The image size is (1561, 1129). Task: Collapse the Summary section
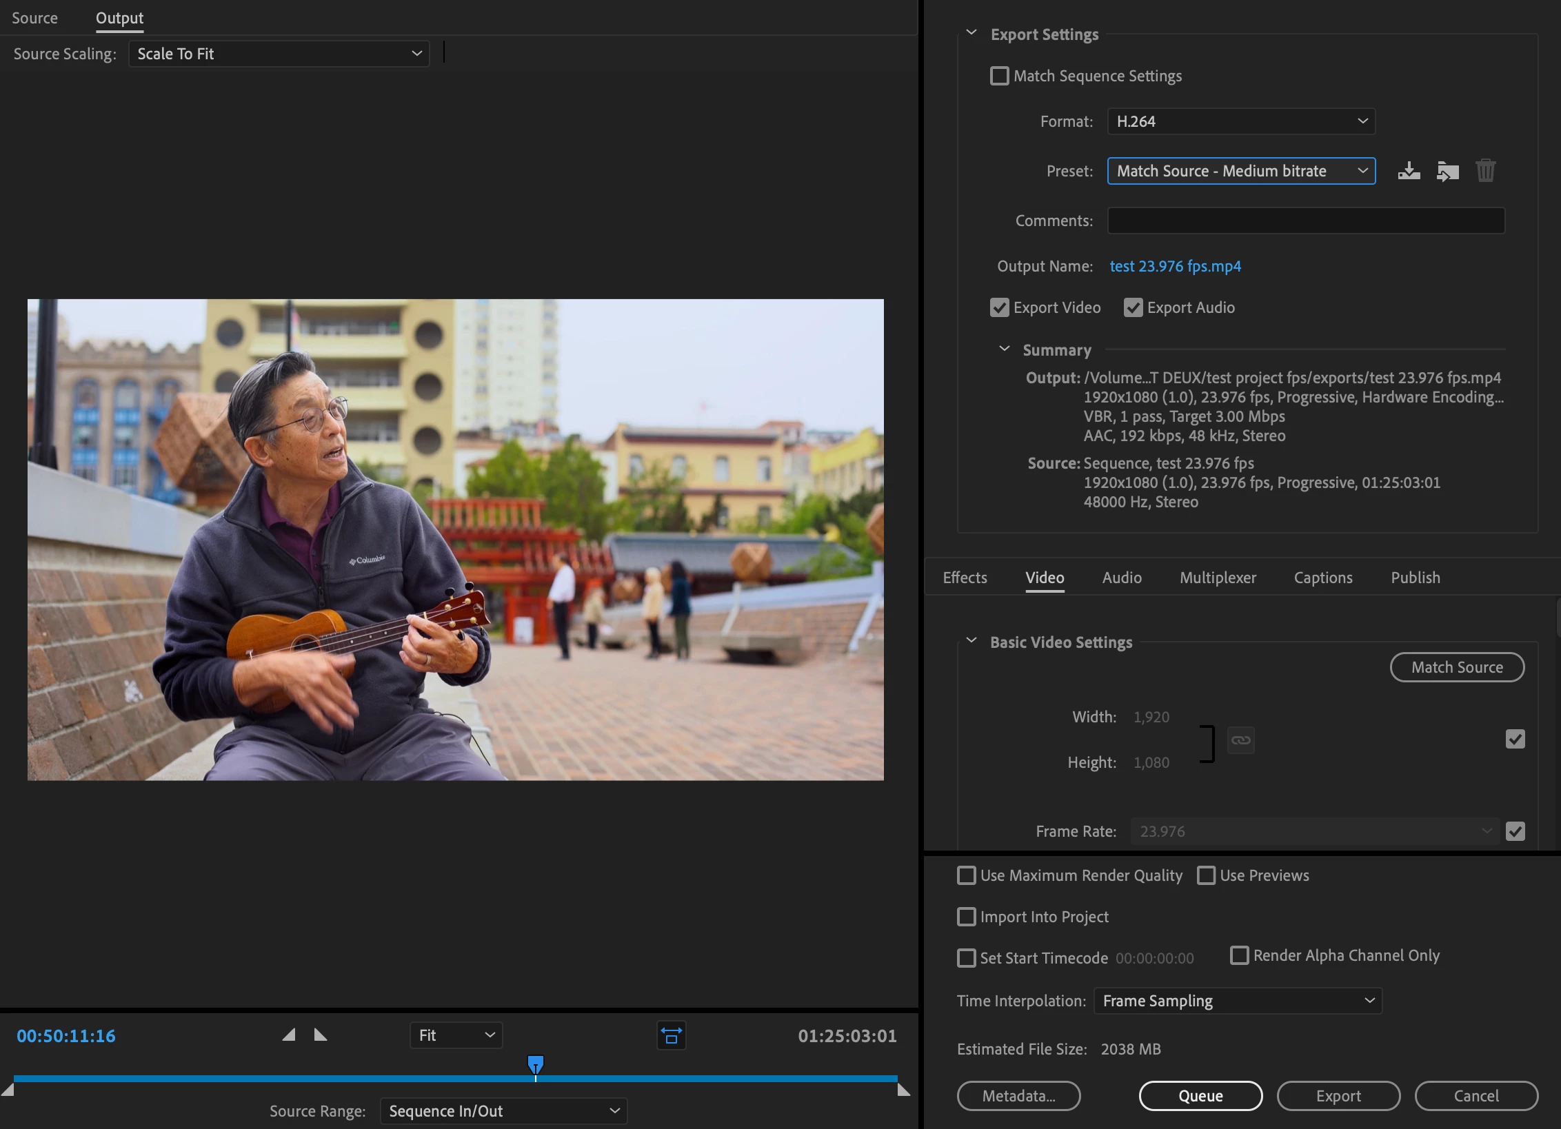(x=1005, y=349)
